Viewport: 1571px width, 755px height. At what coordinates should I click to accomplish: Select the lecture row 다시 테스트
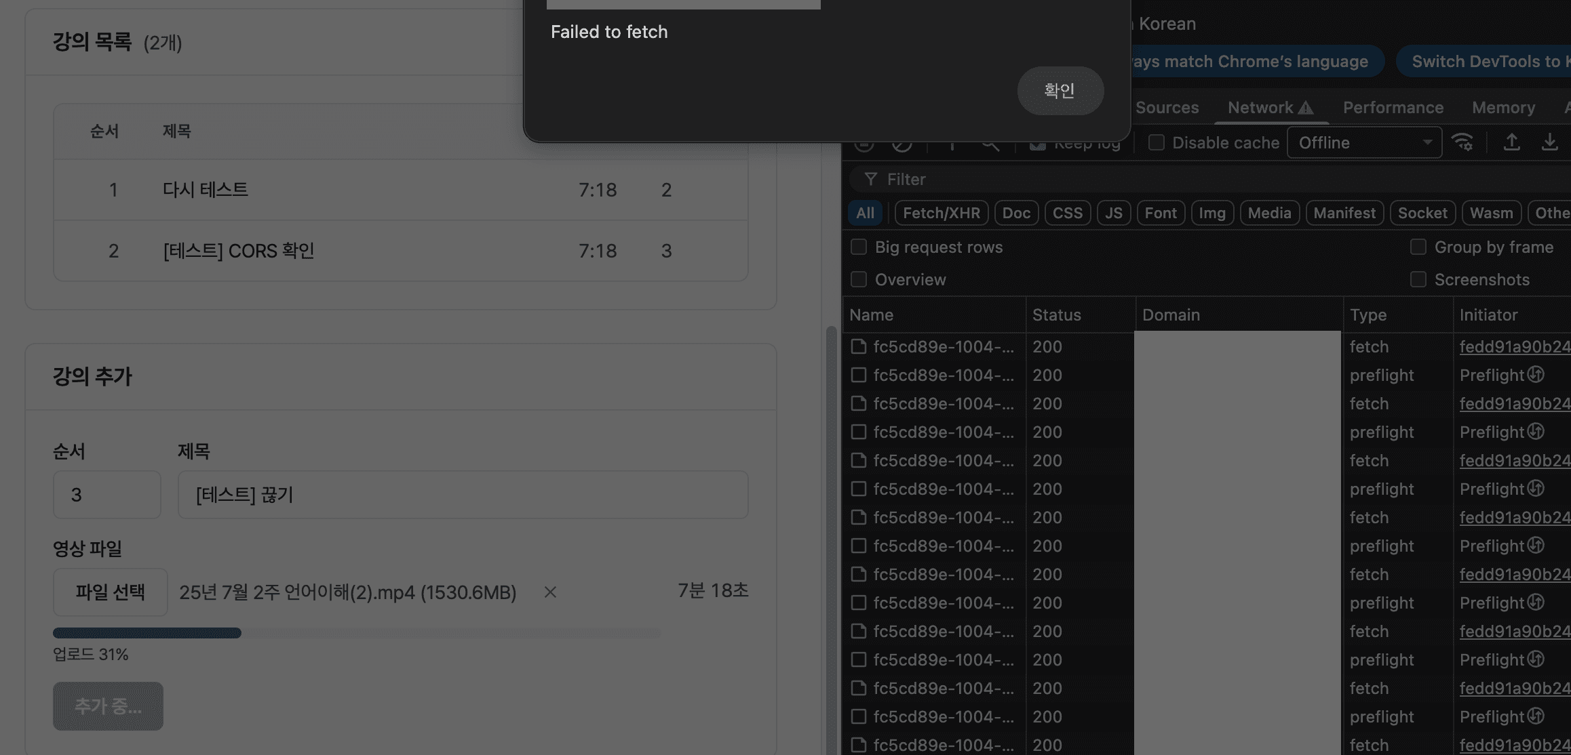(x=401, y=190)
